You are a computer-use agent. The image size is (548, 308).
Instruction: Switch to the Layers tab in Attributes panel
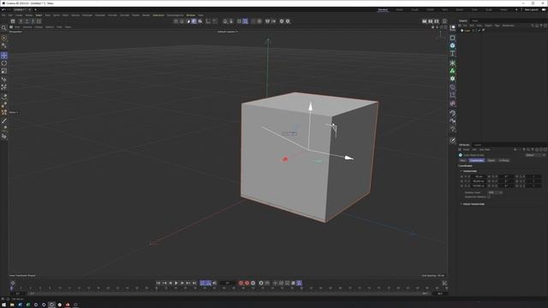pos(478,145)
